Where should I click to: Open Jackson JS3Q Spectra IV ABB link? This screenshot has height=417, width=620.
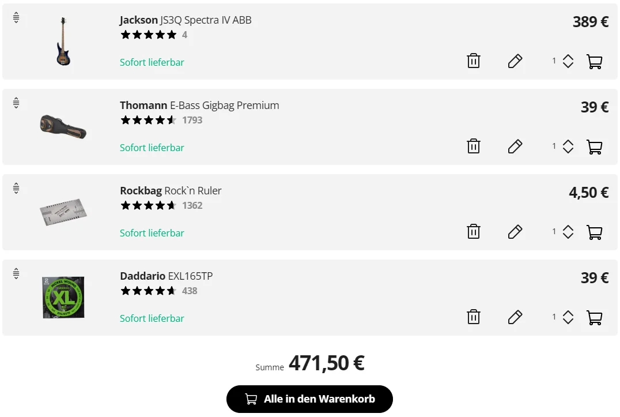point(186,20)
